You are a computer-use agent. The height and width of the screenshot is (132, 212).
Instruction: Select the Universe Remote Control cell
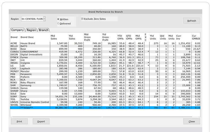(35, 102)
